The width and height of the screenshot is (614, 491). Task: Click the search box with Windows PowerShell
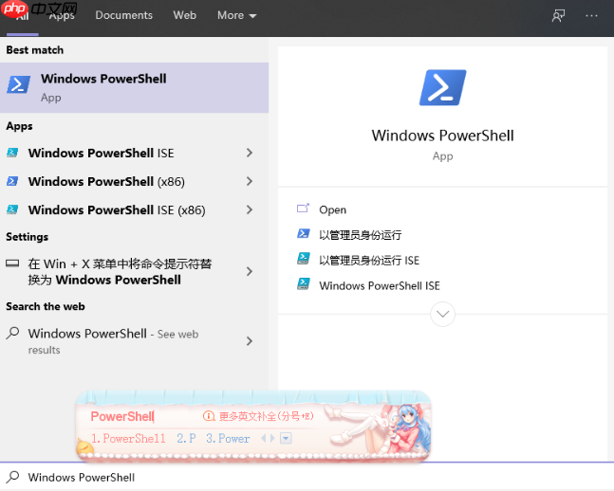307,477
